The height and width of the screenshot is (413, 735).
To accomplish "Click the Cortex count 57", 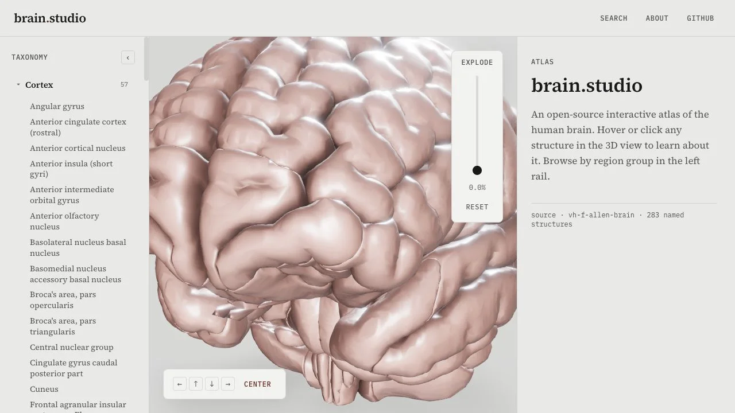I will coord(124,85).
